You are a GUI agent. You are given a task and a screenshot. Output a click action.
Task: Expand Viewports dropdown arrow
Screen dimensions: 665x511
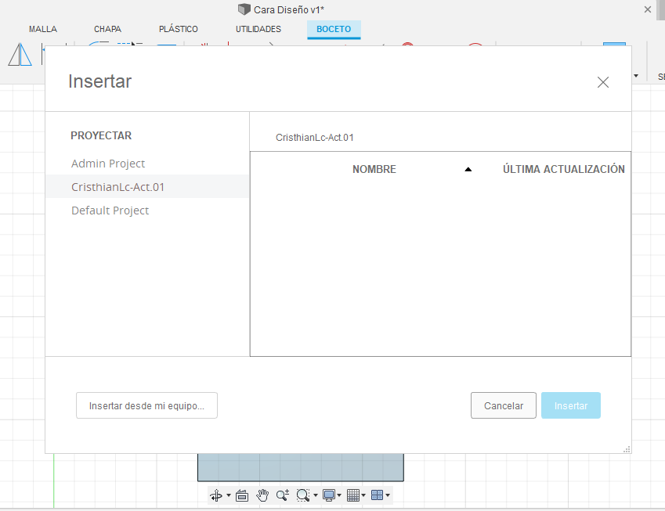click(x=388, y=495)
